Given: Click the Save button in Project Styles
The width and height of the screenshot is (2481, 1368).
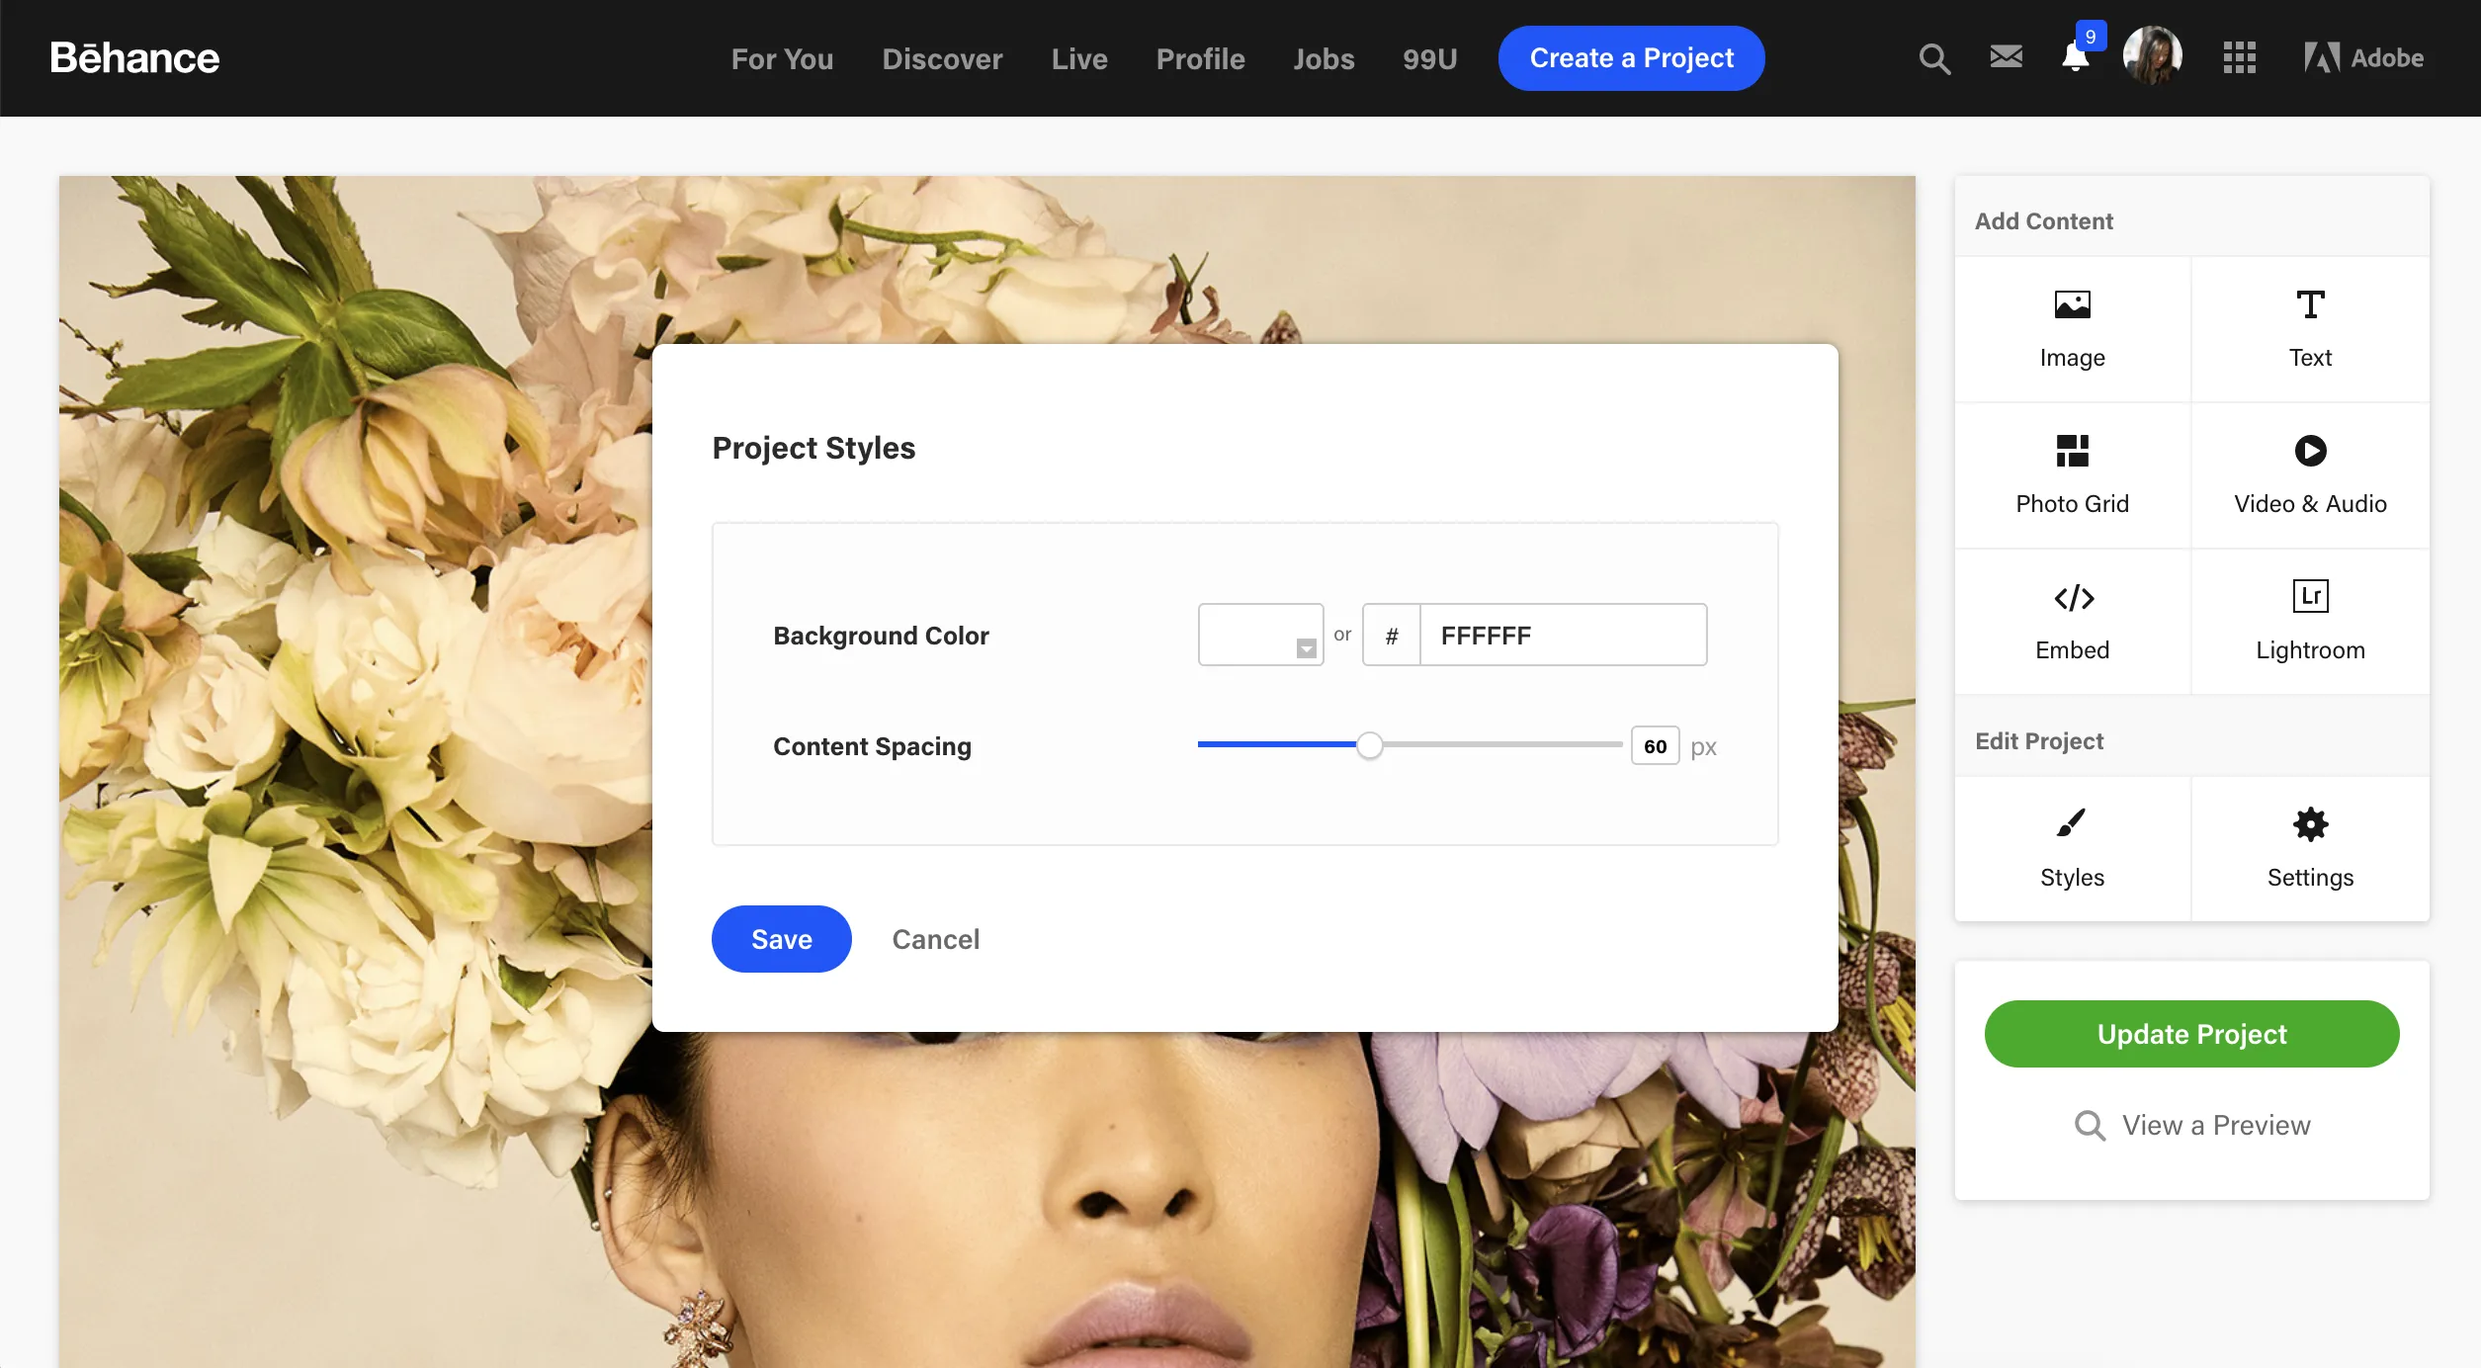Looking at the screenshot, I should 782,938.
